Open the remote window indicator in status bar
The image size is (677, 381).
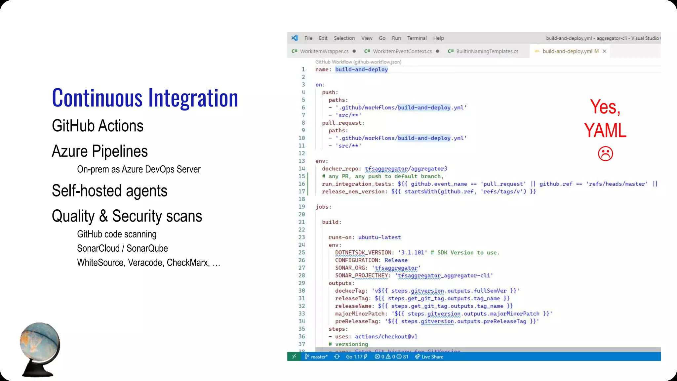click(294, 357)
